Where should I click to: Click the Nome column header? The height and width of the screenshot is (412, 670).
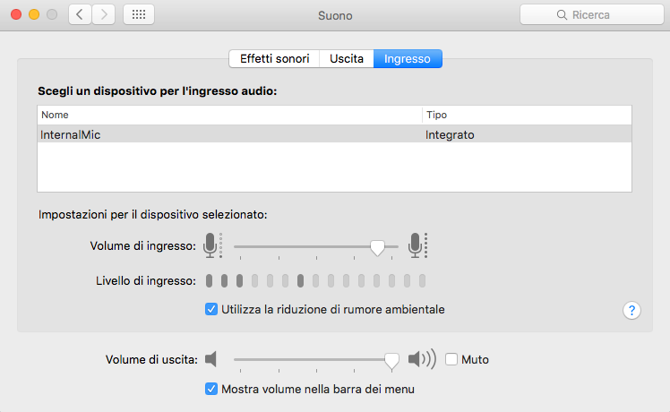[x=228, y=115]
